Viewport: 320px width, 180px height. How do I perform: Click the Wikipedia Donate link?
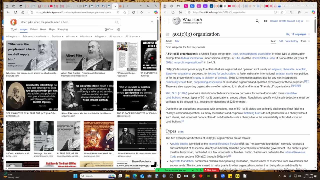pyautogui.click(x=274, y=21)
